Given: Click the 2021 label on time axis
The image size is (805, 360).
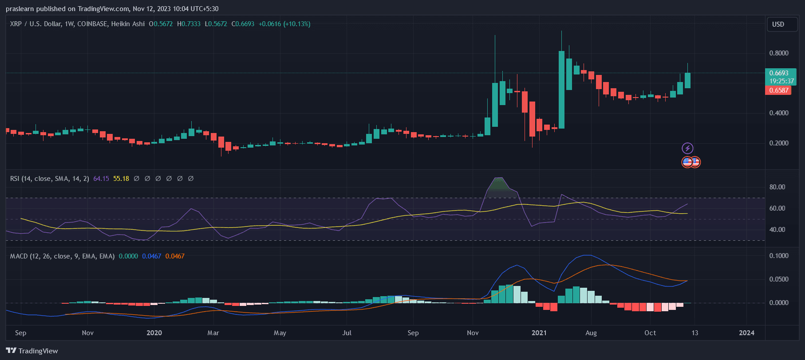Looking at the screenshot, I should pos(539,333).
